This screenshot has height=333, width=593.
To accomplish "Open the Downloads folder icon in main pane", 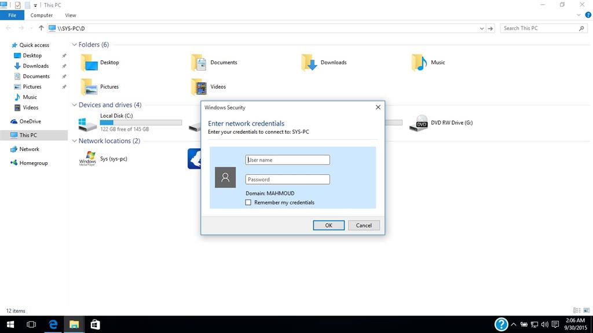I will pos(309,63).
